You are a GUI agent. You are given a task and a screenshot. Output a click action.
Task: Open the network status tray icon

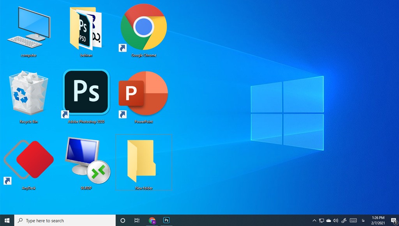coord(321,220)
